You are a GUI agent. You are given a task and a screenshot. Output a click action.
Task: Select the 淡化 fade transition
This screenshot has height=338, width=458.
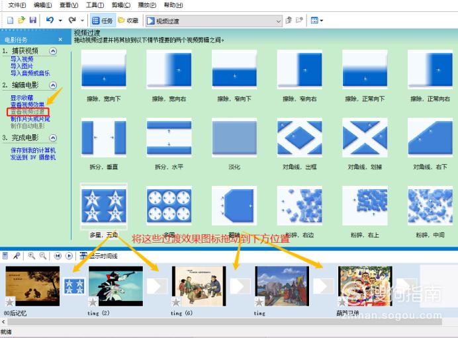click(234, 138)
